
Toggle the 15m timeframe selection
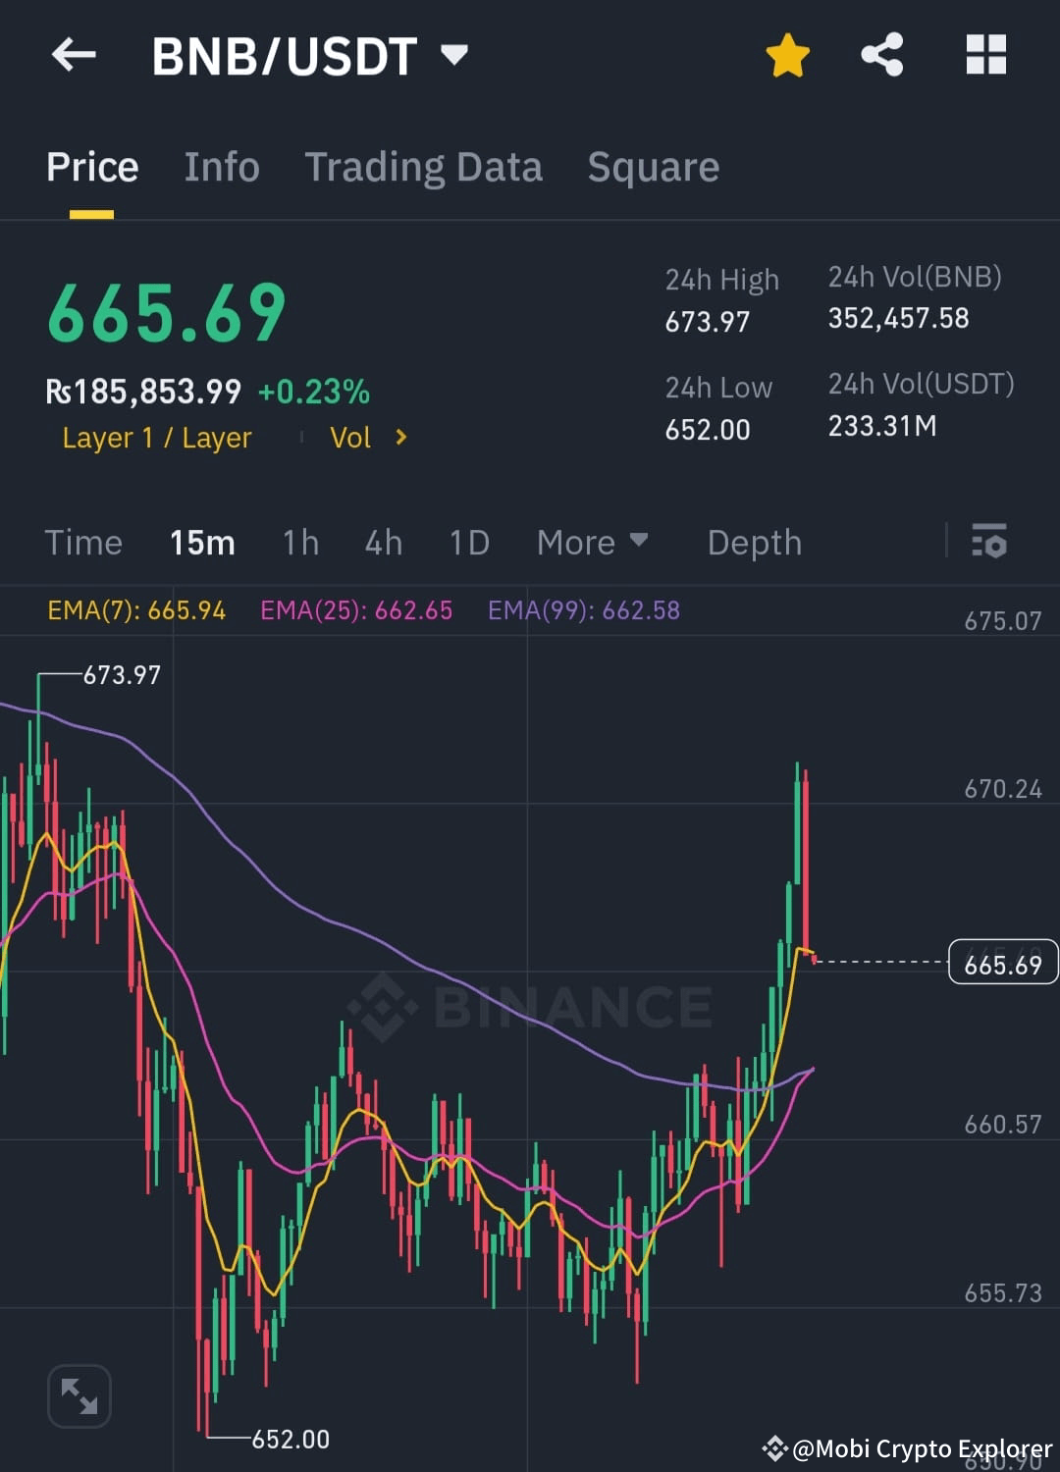coord(202,542)
